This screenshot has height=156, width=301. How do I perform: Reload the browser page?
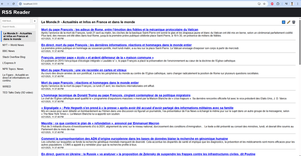coord(13,4)
